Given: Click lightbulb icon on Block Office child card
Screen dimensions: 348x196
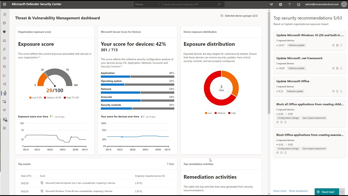Looking at the screenshot, I should [x=285, y=122].
